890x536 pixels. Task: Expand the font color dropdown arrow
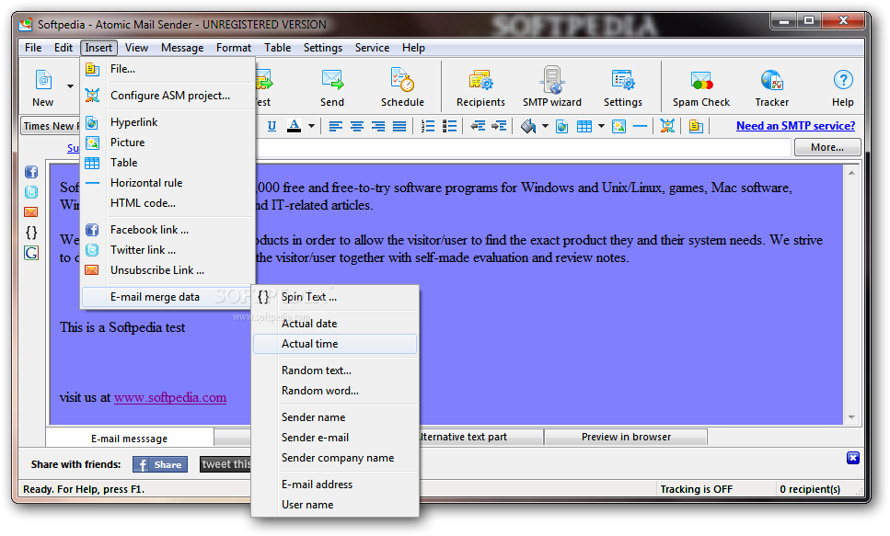click(311, 126)
